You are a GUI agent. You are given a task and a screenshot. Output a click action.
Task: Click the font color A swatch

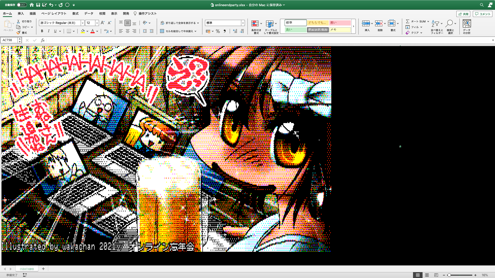(x=93, y=31)
